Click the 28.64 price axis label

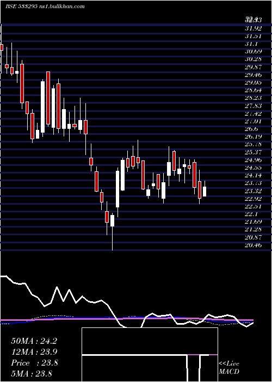[x=254, y=91]
